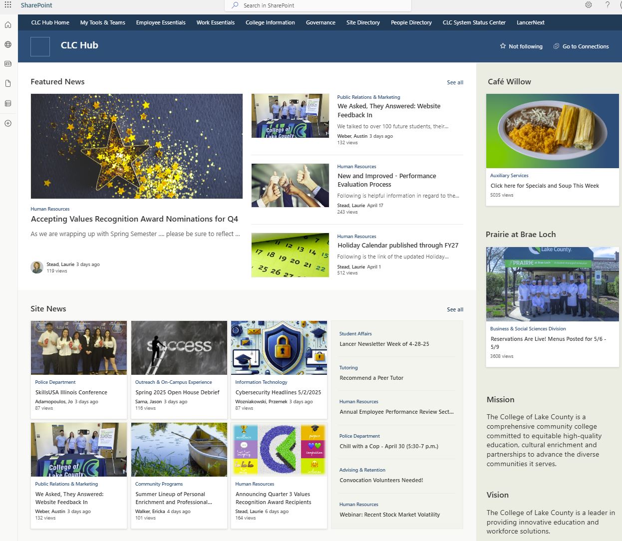The image size is (622, 541).
Task: Click Go to Connections link
Action: pos(581,46)
